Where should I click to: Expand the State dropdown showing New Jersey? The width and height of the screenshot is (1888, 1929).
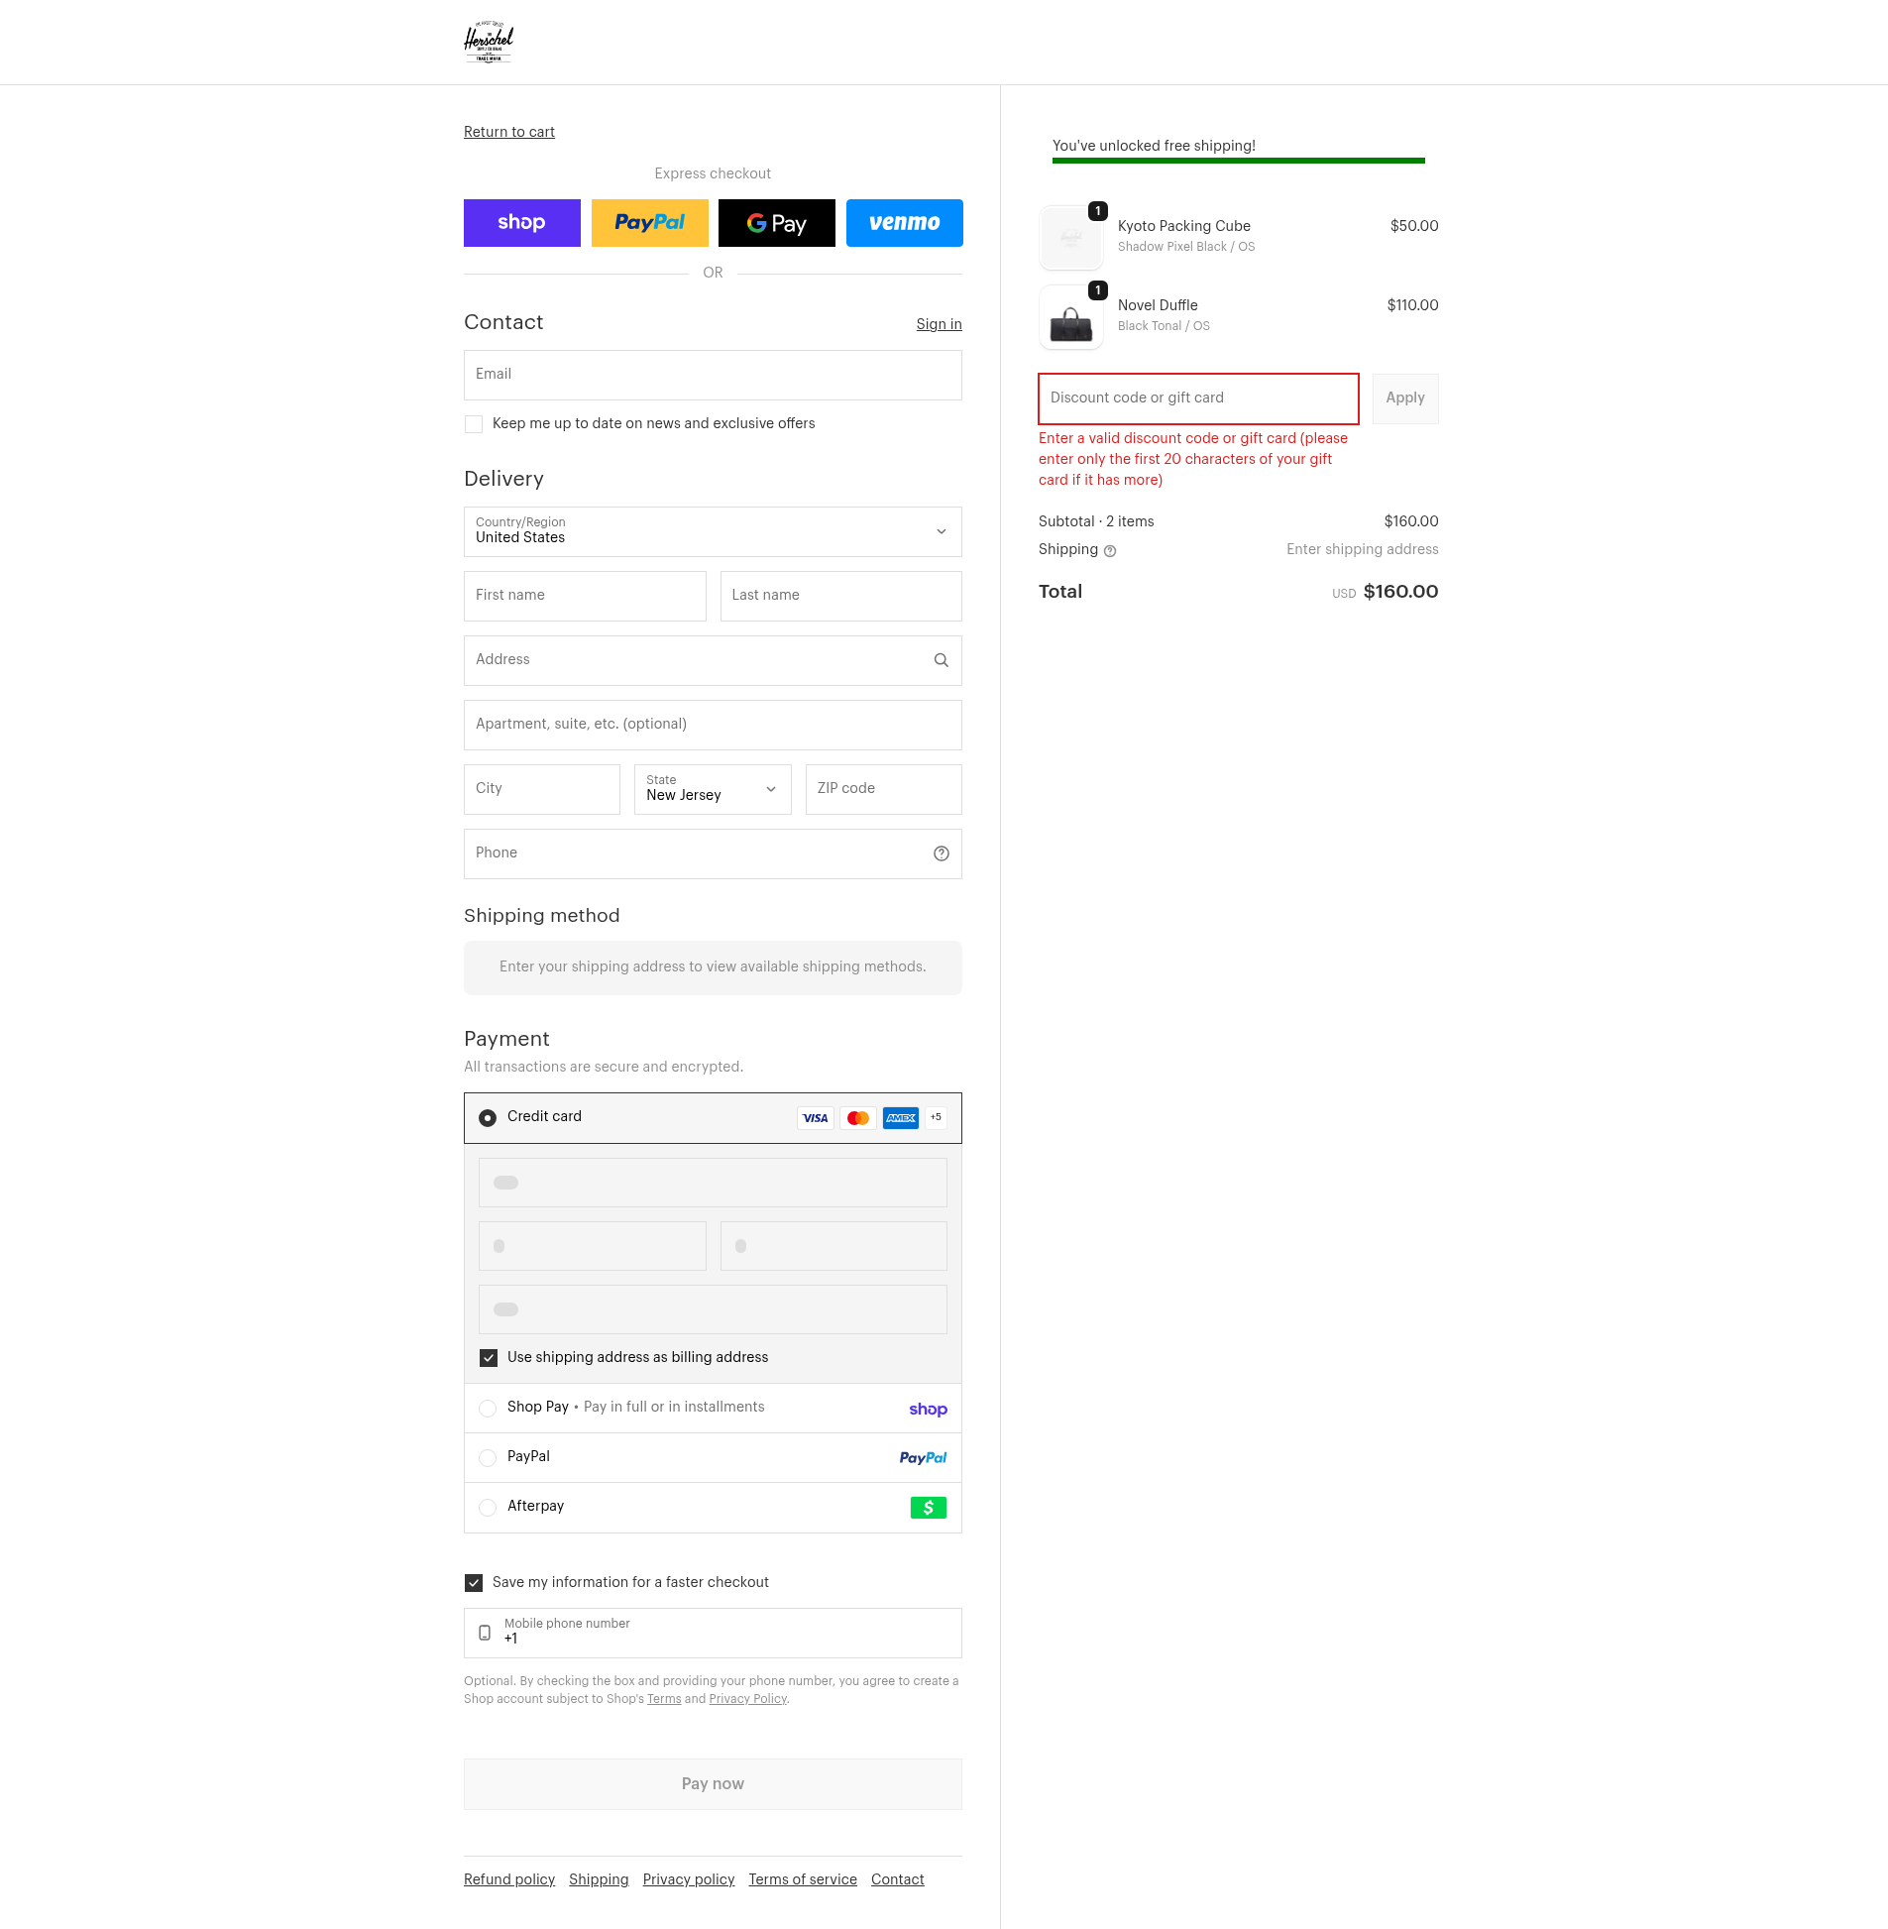712,789
